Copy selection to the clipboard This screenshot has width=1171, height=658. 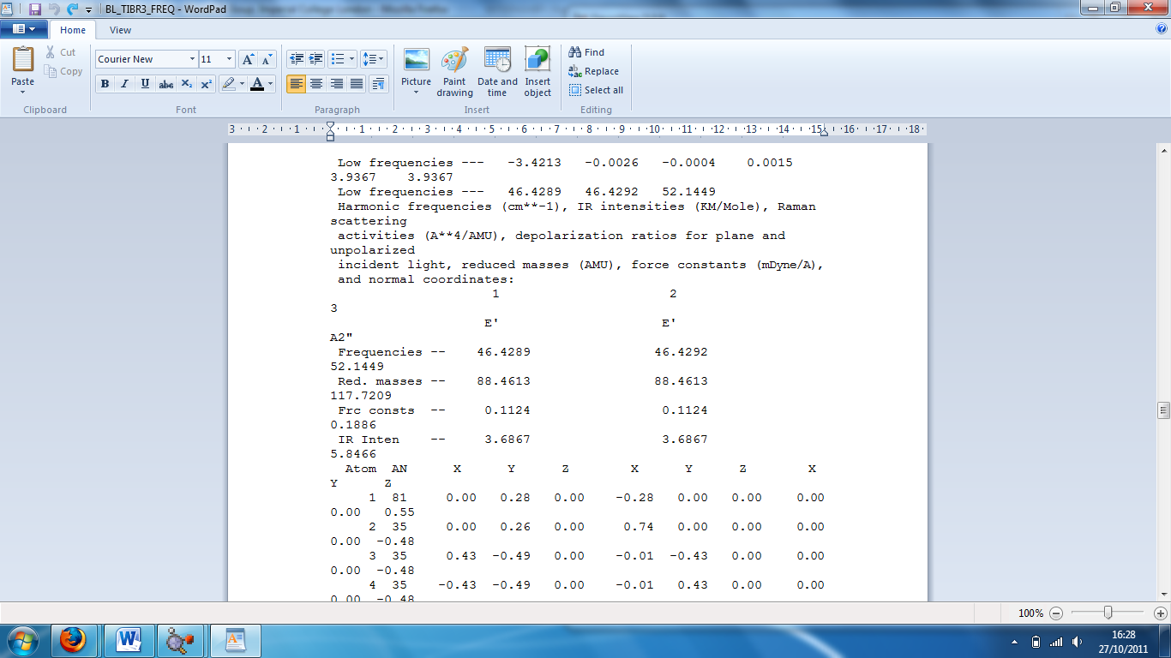[63, 71]
